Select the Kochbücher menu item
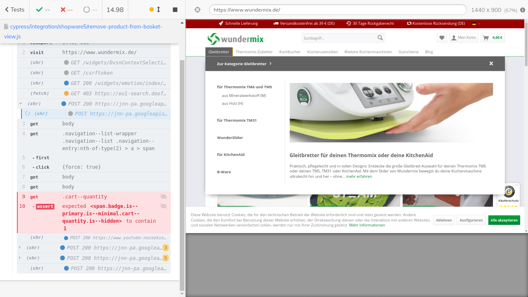528x297 pixels. coord(290,52)
